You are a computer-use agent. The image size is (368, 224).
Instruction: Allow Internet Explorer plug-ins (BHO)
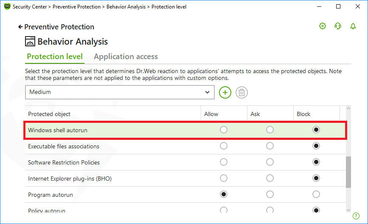223,178
